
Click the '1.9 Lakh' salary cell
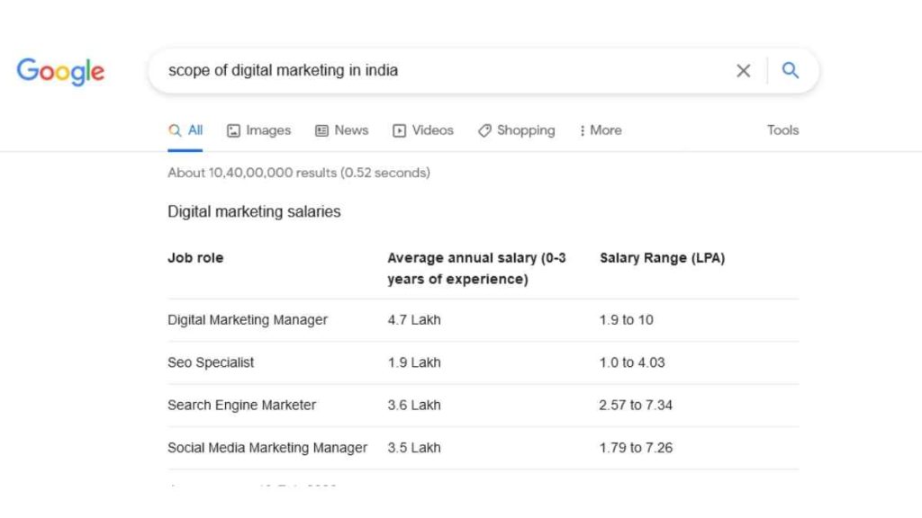tap(414, 362)
